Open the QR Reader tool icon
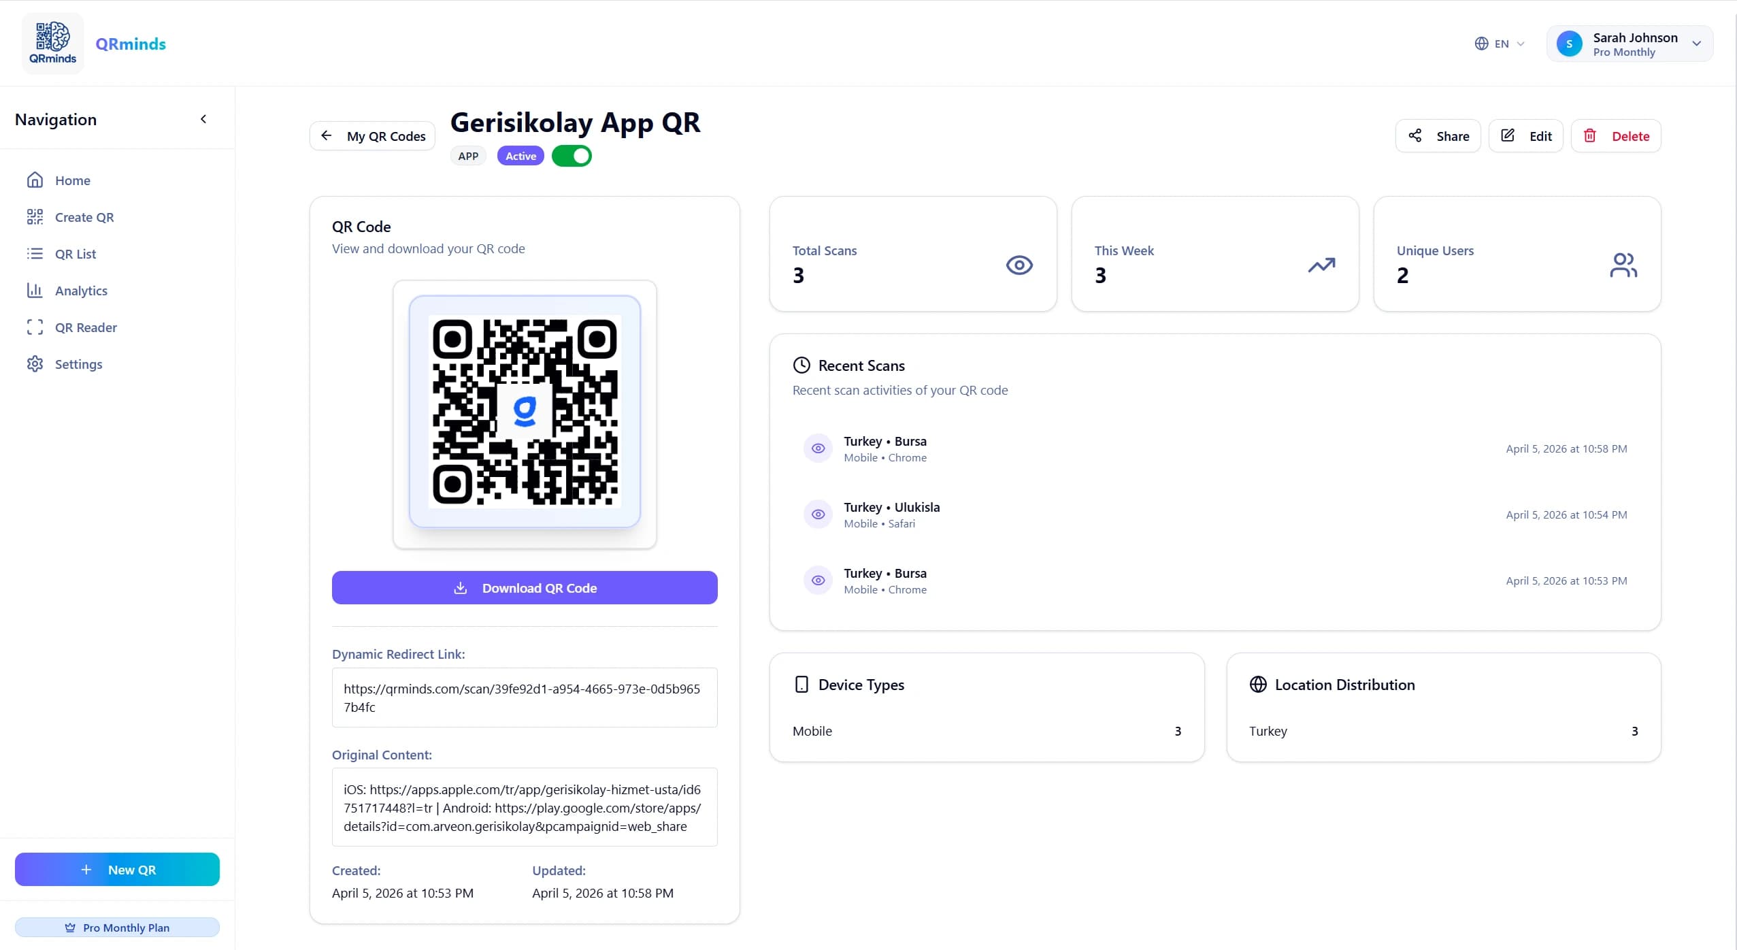 click(x=35, y=327)
